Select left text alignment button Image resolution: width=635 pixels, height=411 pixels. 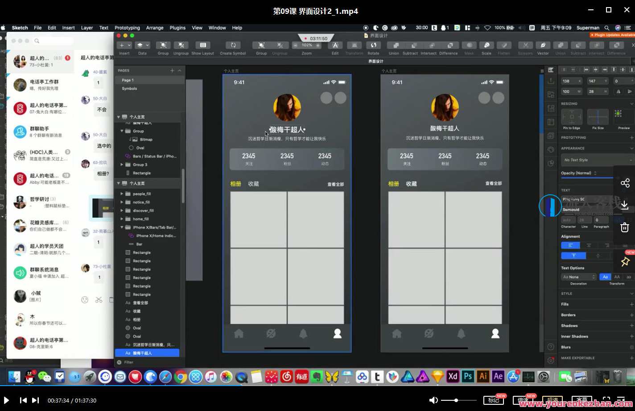(570, 245)
